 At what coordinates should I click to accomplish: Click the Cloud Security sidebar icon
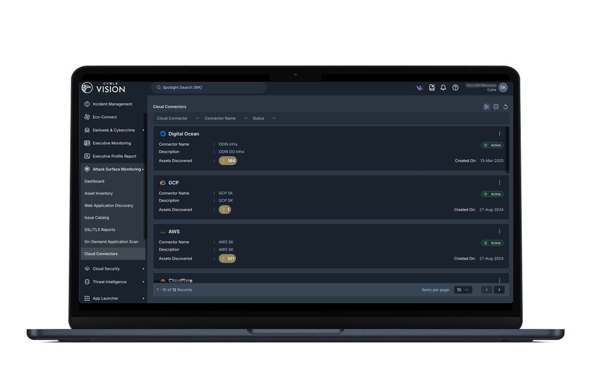[x=87, y=269]
